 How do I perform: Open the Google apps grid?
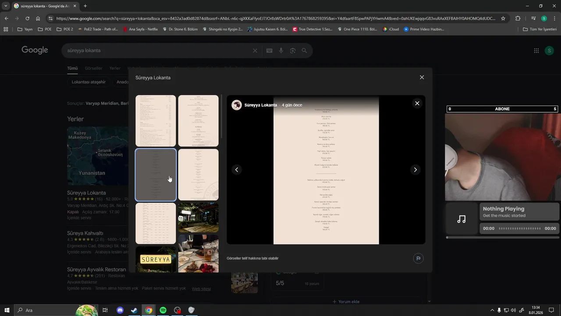tap(536, 50)
